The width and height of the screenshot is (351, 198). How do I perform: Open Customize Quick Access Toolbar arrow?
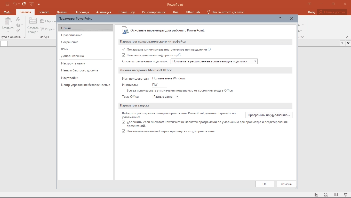pos(39,4)
